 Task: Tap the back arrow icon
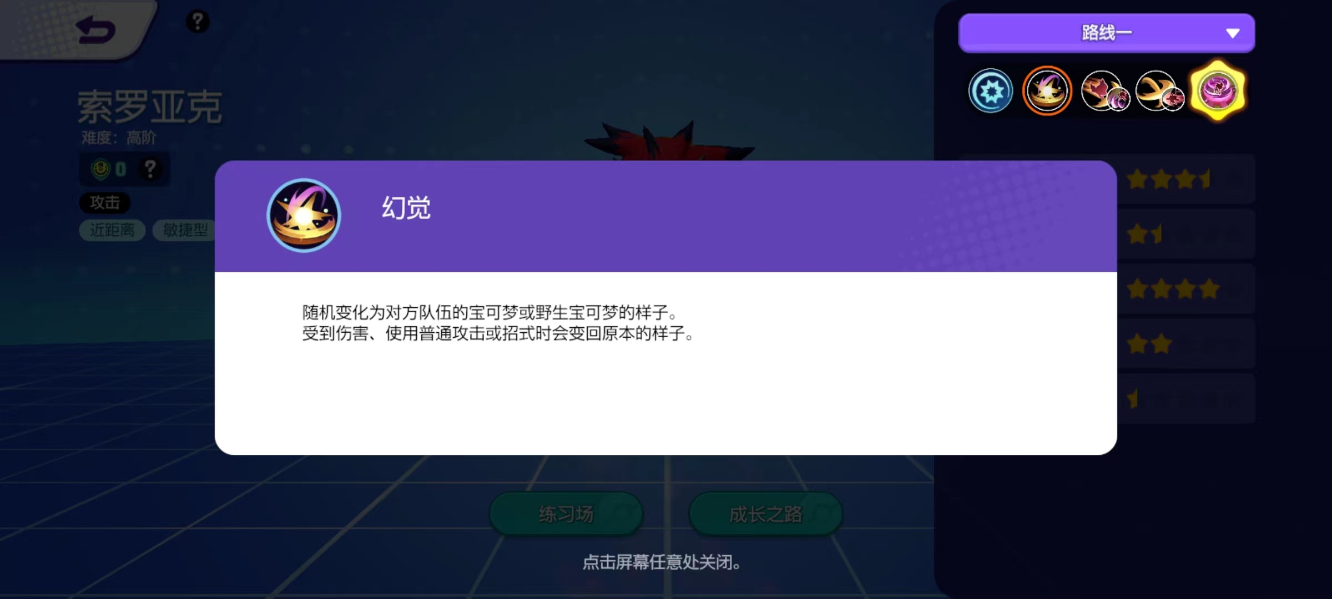point(95,30)
